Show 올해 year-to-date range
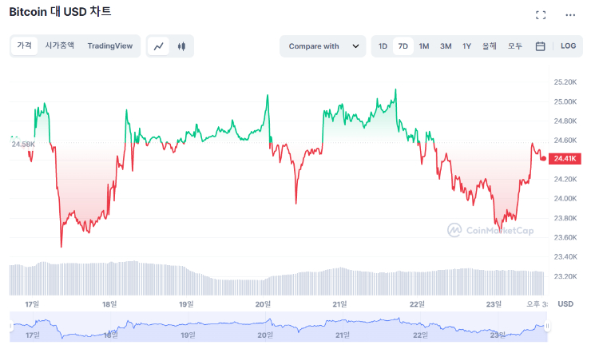Viewport: 591px width, 349px height. tap(490, 46)
